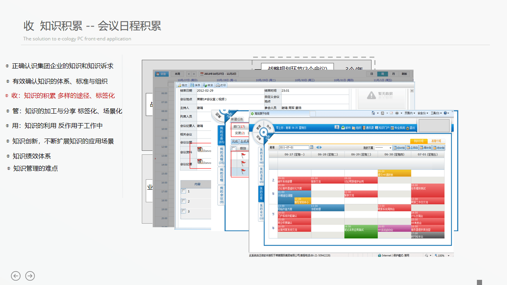Check the box for content row 3
Image resolution: width=507 pixels, height=285 pixels.
[183, 211]
